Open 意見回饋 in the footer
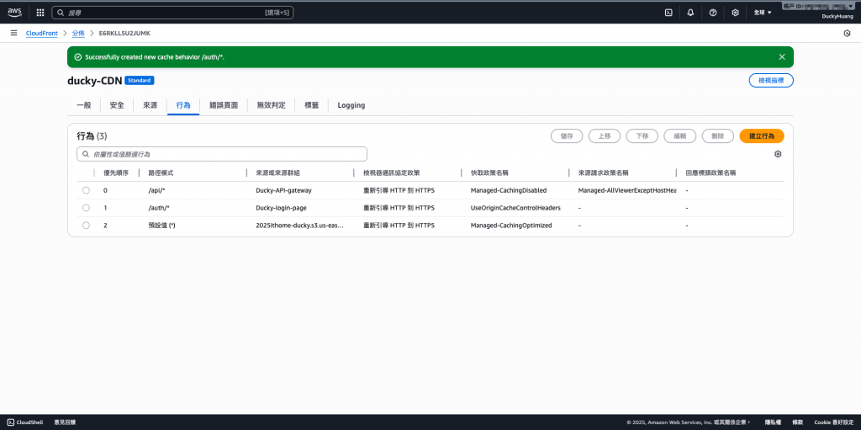The height and width of the screenshot is (430, 861). 65,422
